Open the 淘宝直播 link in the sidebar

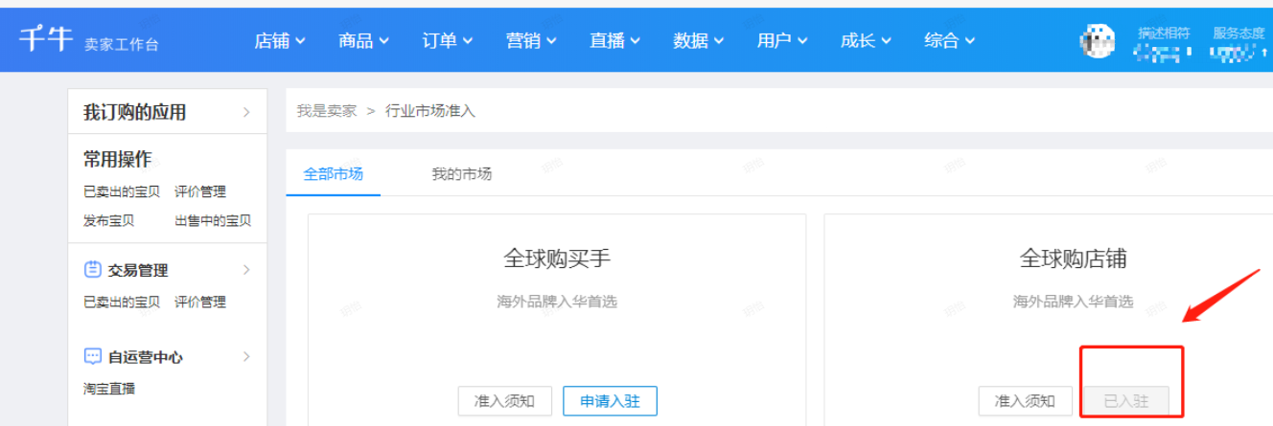coord(109,389)
